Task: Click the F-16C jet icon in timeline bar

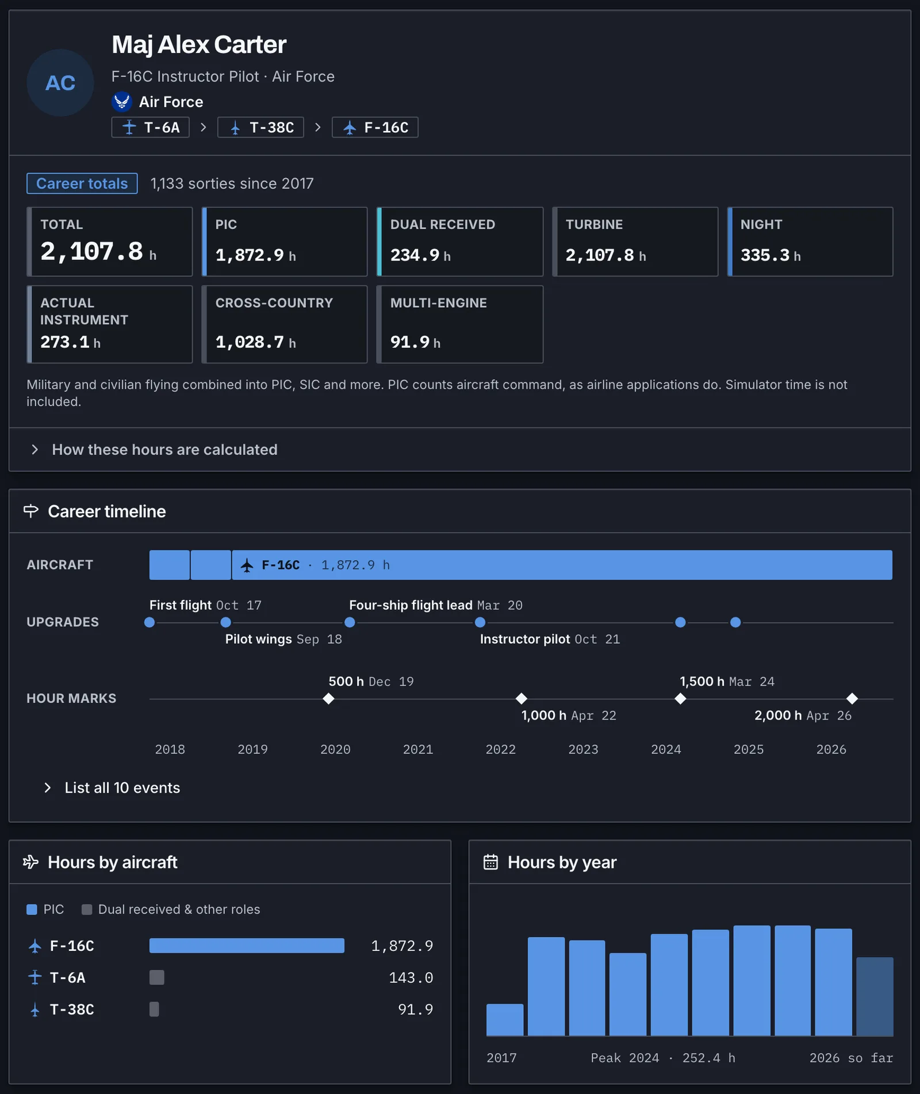Action: [x=247, y=565]
